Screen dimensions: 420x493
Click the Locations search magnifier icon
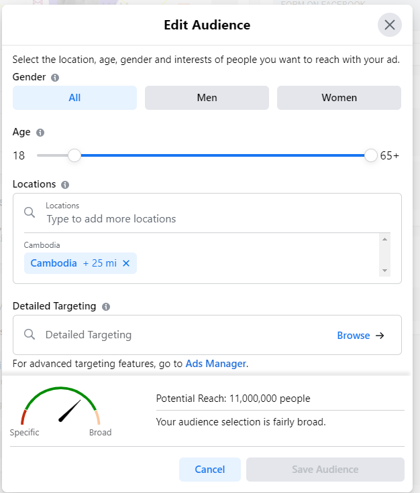(x=30, y=212)
